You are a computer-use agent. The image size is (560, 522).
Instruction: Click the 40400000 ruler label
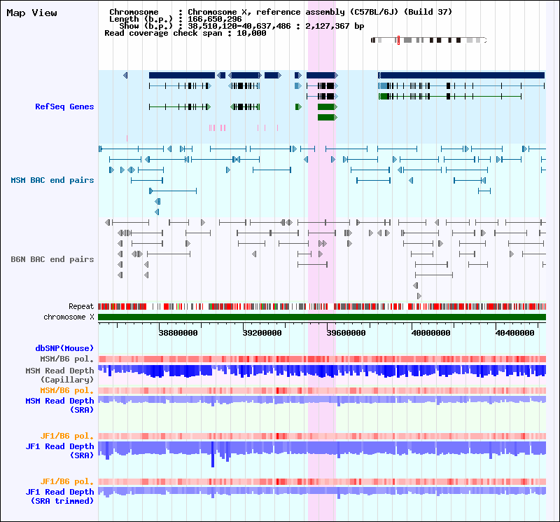point(514,333)
